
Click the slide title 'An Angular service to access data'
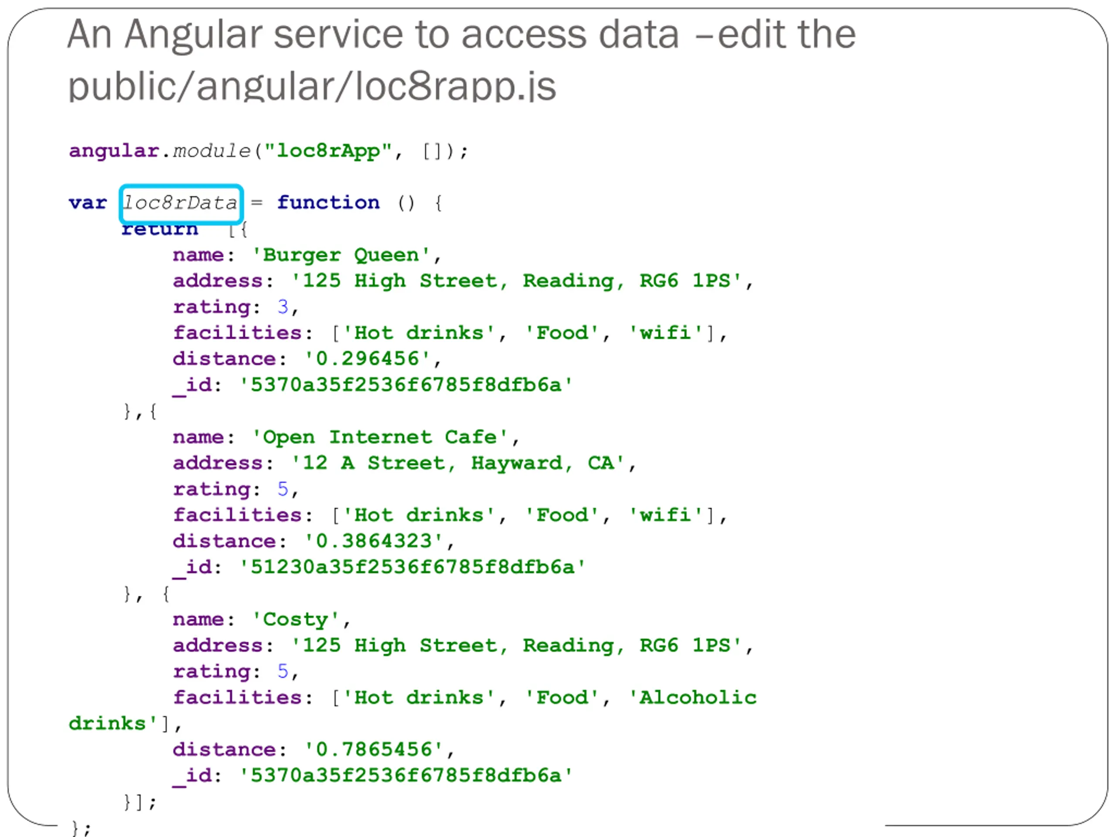(373, 35)
